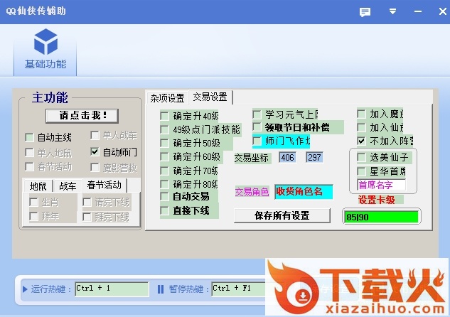Click the 设置卡级 label

coord(376,200)
